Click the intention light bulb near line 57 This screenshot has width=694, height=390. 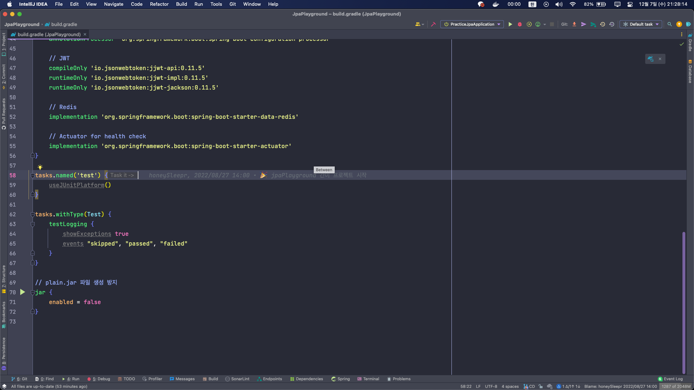tap(40, 167)
